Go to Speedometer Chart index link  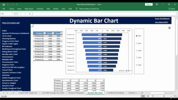tap(10, 80)
